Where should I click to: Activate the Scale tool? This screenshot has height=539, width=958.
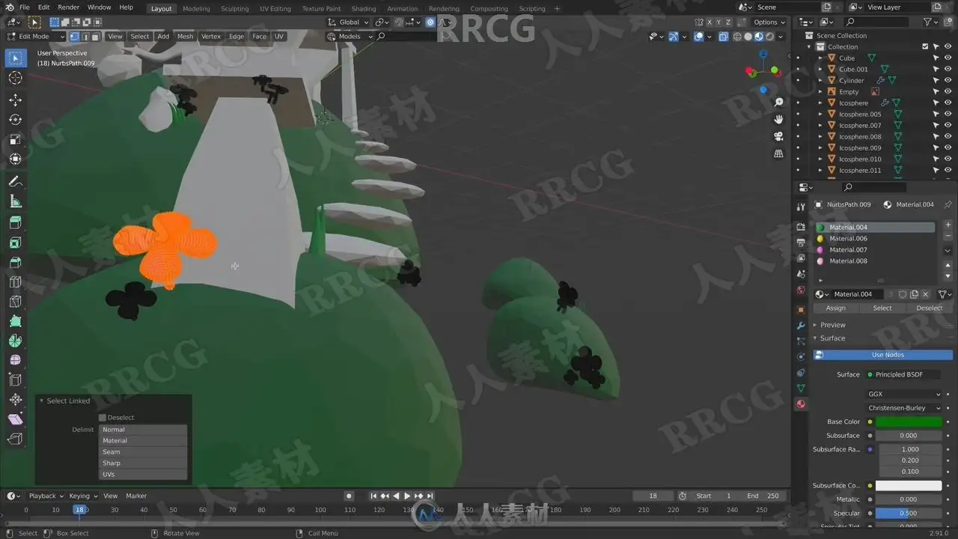[x=16, y=140]
